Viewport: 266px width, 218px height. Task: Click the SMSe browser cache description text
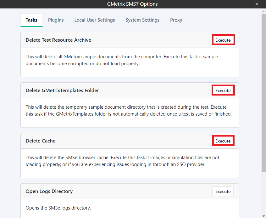[x=122, y=161]
